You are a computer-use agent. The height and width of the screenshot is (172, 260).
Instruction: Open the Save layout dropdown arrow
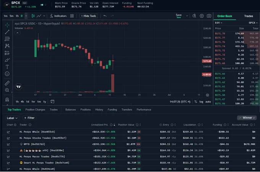click(187, 16)
